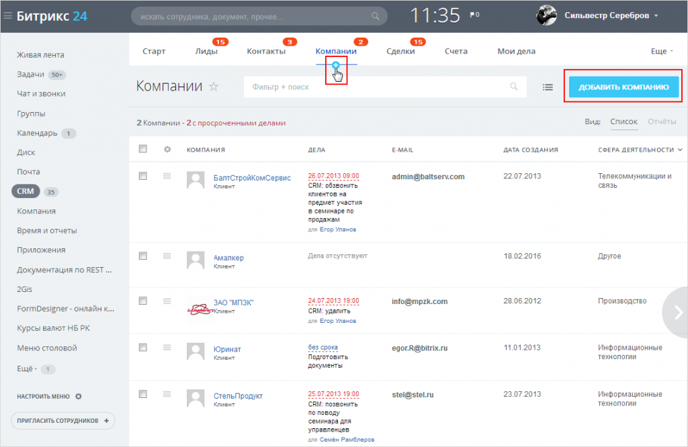This screenshot has height=447, width=688.
Task: Open row actions menu for БалтСтройКомСервис
Action: coord(167,176)
